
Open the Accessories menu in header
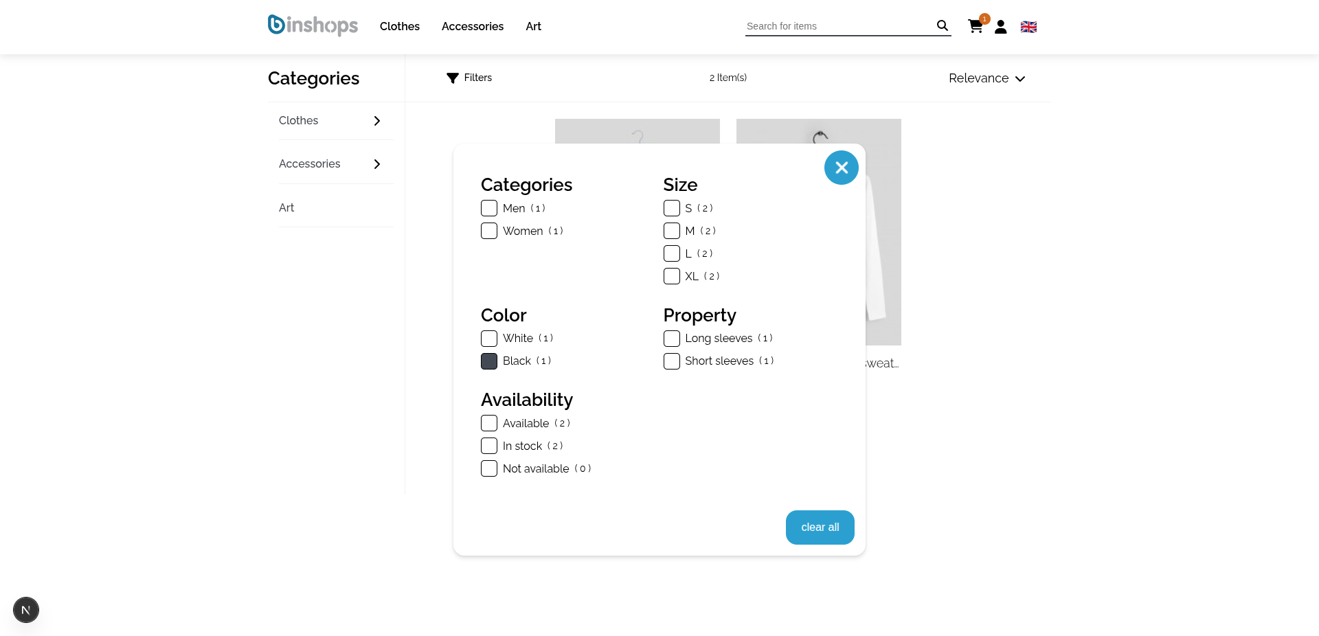click(x=473, y=26)
